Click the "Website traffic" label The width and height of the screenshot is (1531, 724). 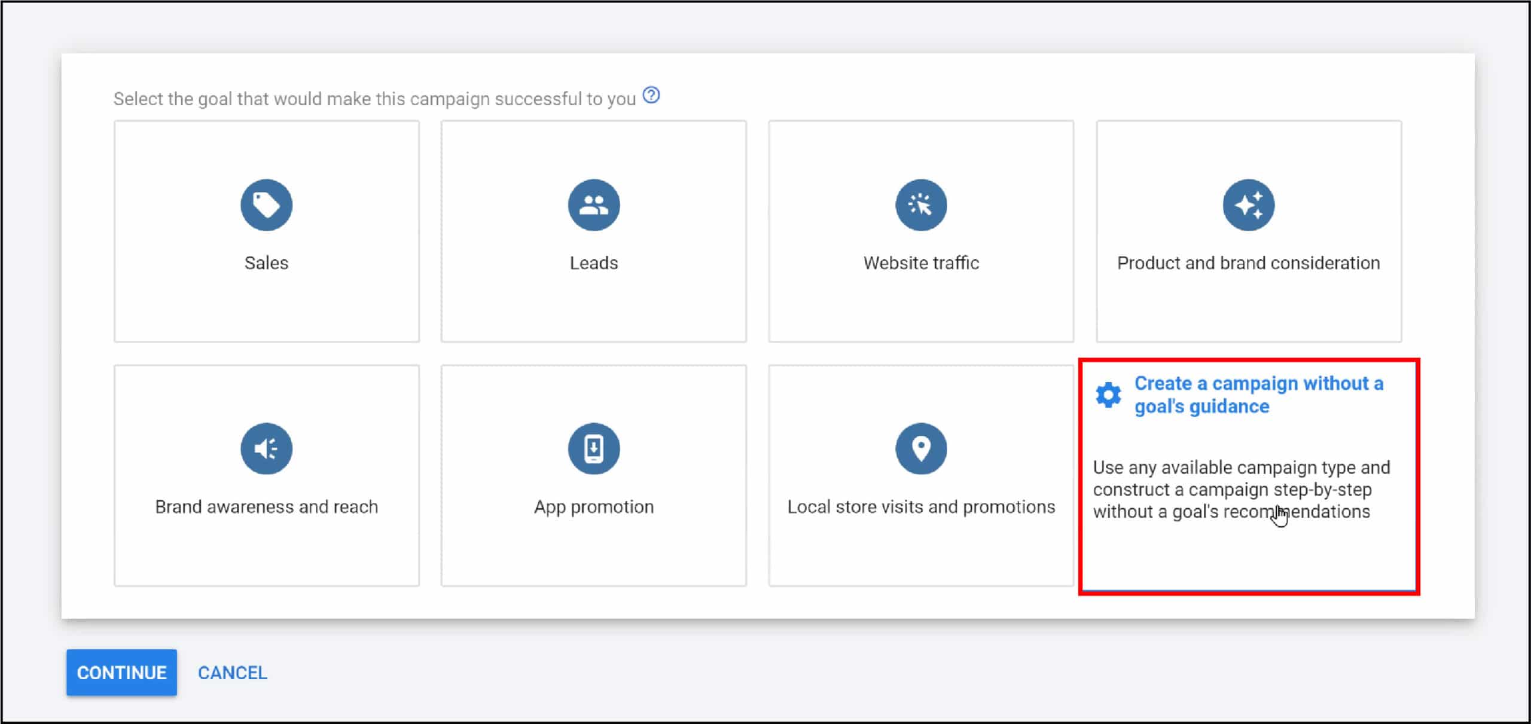(x=921, y=263)
